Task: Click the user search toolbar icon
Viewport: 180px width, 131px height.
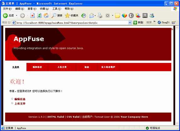Action: (x=138, y=15)
